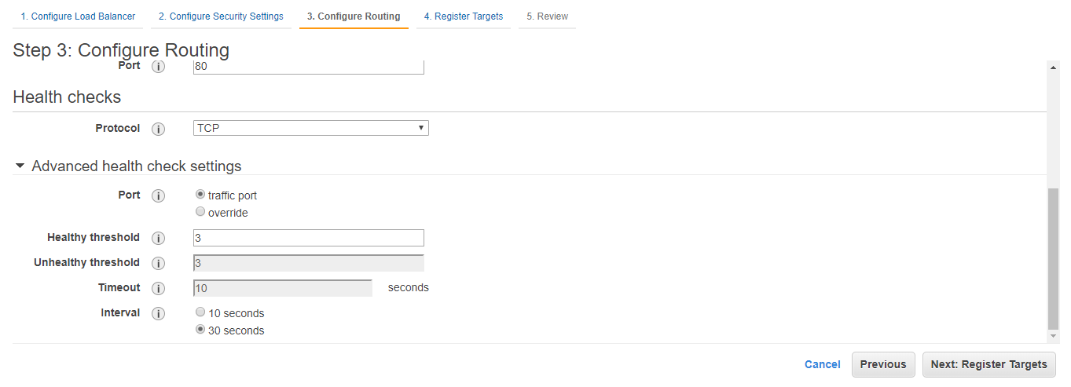Click the Cancel link

point(823,364)
